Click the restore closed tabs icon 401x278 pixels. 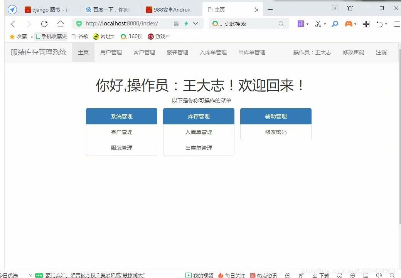[x=380, y=23]
